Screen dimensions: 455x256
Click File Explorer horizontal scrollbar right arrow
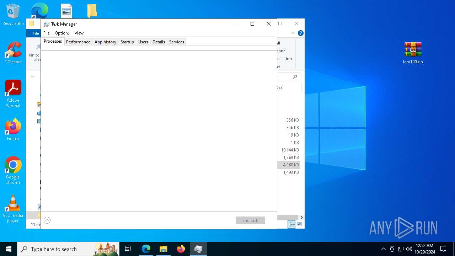[x=301, y=217]
